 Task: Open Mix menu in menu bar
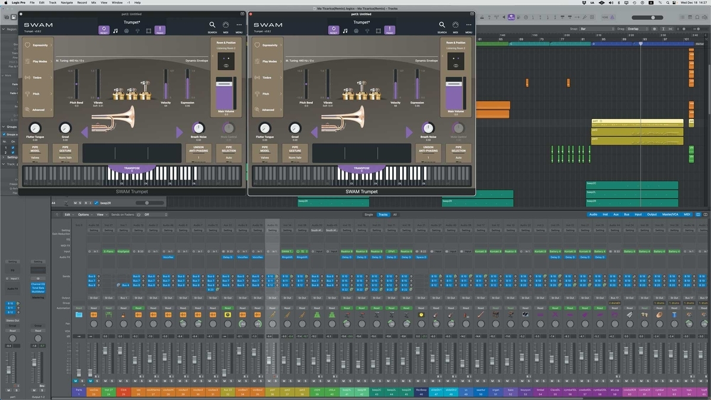[x=94, y=2]
